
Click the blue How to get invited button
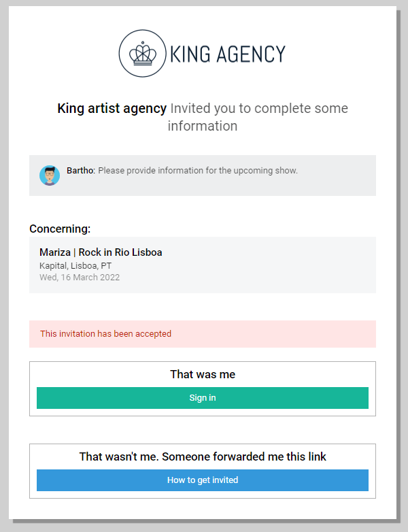(203, 480)
